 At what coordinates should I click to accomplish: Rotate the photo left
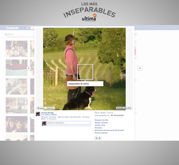[97, 138]
